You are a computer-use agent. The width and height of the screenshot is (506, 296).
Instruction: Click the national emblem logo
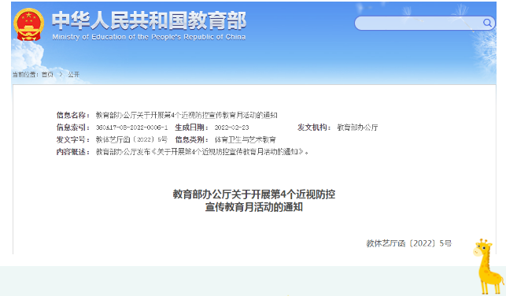click(28, 24)
